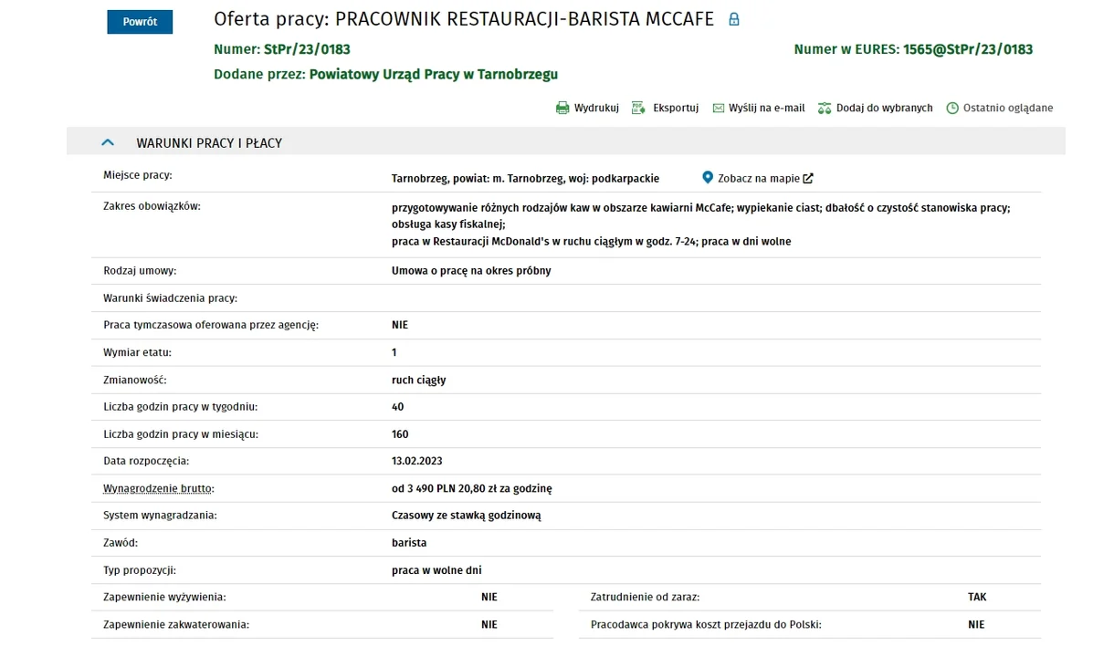Click the Zawód value barista
The height and width of the screenshot is (657, 1114).
409,543
